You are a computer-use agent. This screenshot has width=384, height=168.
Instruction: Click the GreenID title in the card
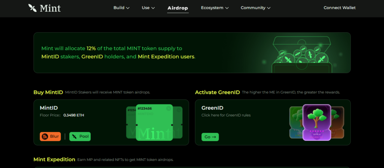tap(212, 108)
